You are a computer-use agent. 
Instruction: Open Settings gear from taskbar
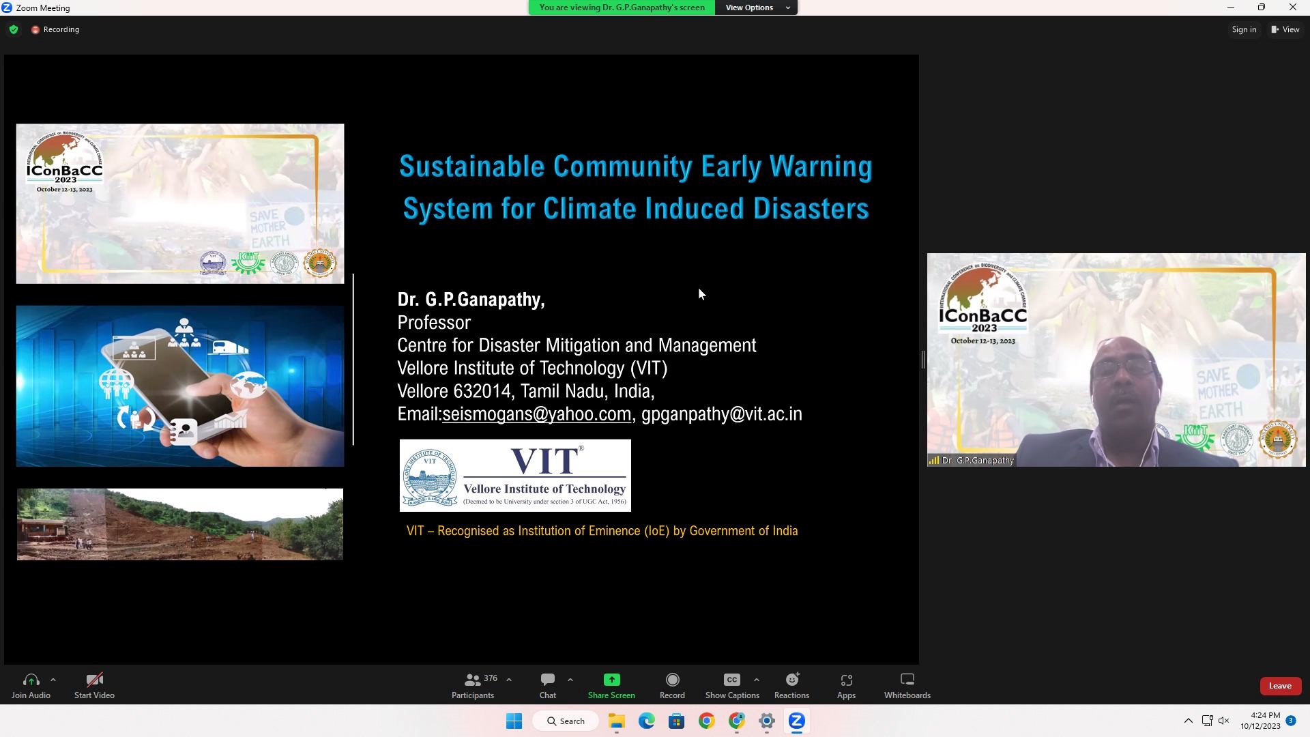pos(767,721)
